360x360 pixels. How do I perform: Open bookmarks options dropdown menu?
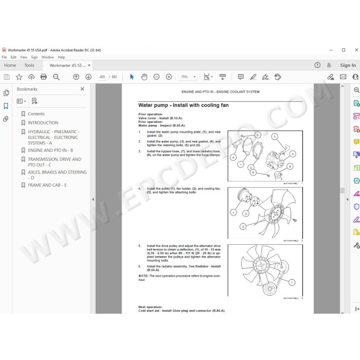[x=22, y=101]
